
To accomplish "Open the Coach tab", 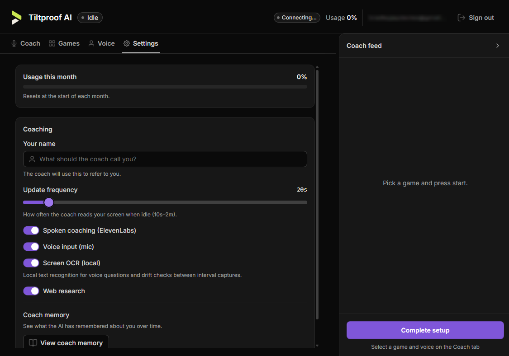I will (26, 43).
